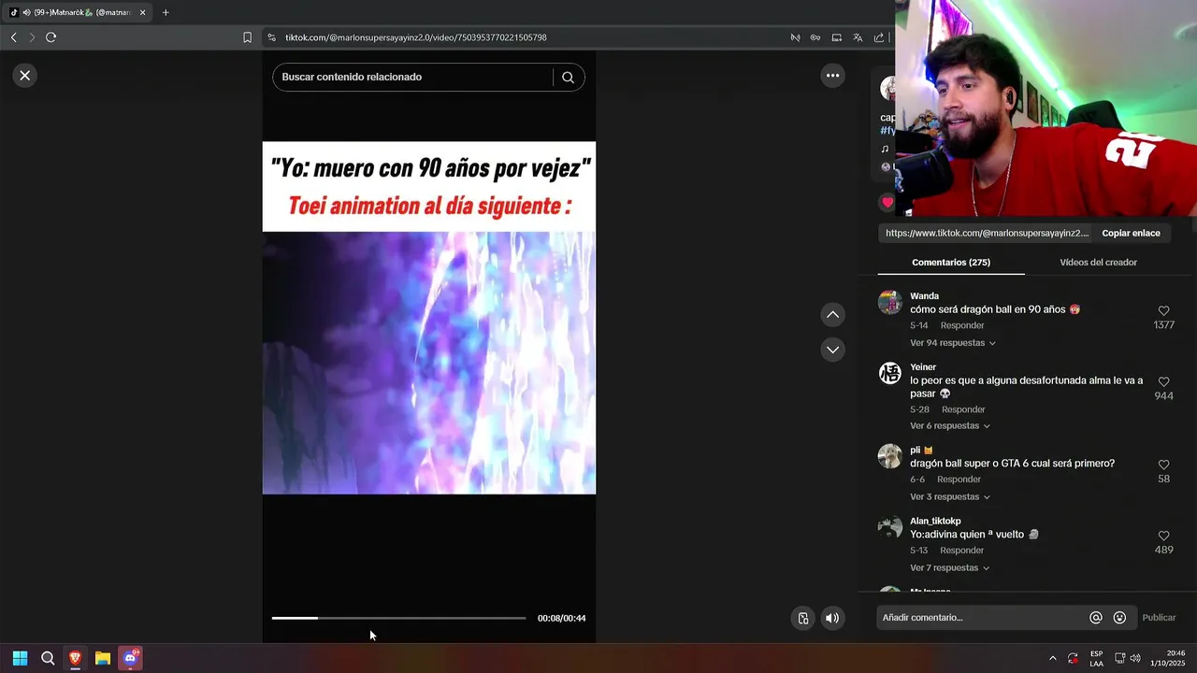Open the Windows Start menu
Viewport: 1197px width, 673px height.
tap(20, 658)
